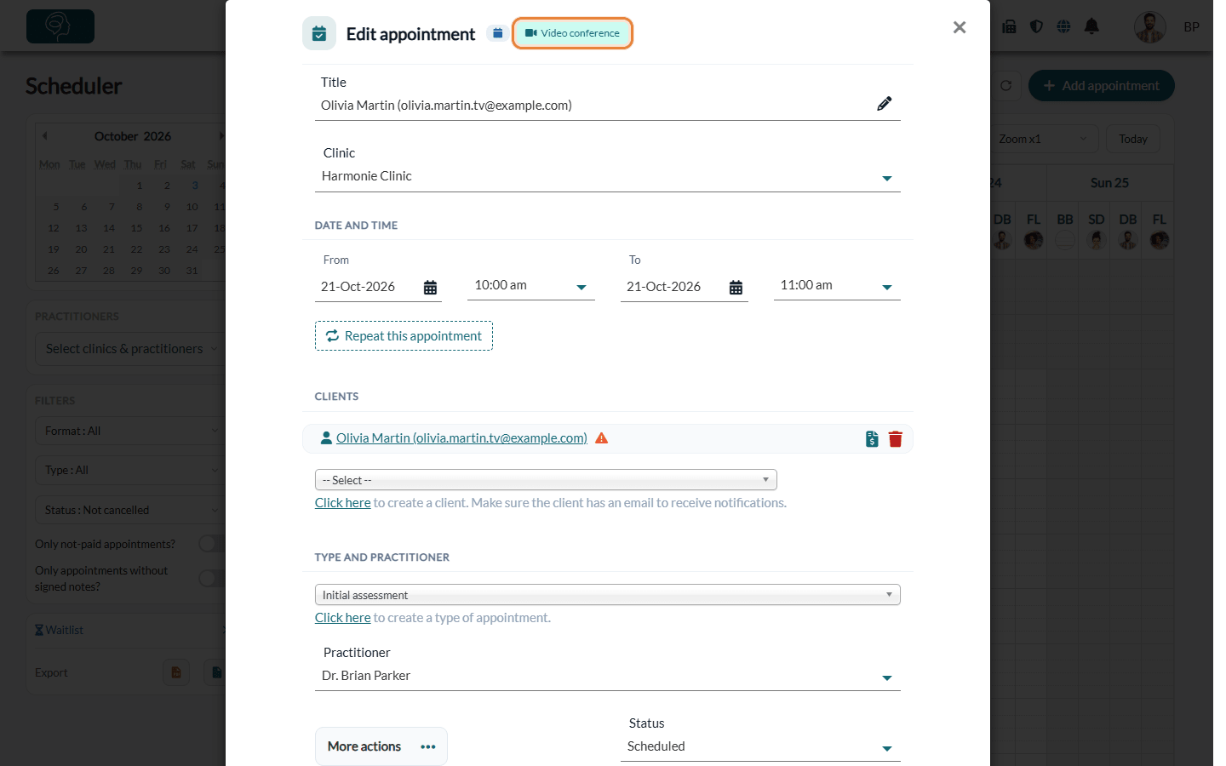The width and height of the screenshot is (1226, 766).
Task: Expand the Practitioner dropdown
Action: [607, 676]
